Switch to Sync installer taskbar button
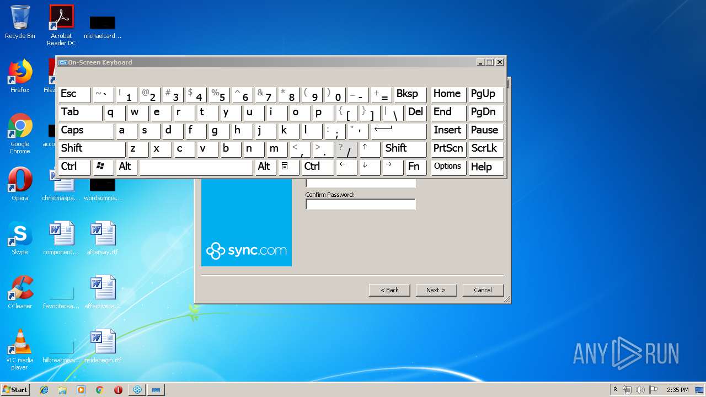706x397 pixels. pos(137,390)
